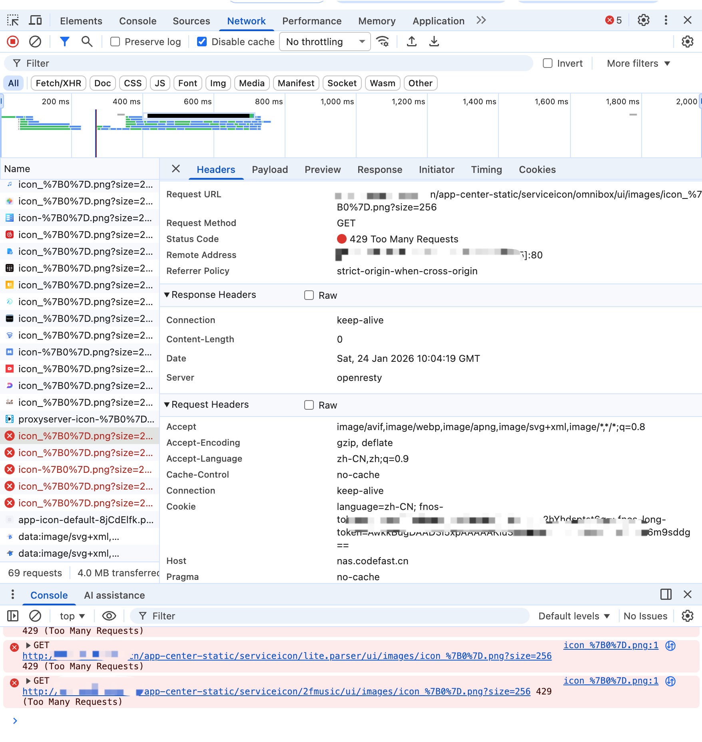This screenshot has height=742, width=702.
Task: Filter requests by Fetch/XHR type
Action: coord(58,83)
